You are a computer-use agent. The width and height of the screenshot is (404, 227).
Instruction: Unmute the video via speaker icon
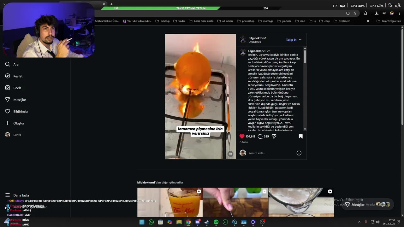click(x=230, y=154)
